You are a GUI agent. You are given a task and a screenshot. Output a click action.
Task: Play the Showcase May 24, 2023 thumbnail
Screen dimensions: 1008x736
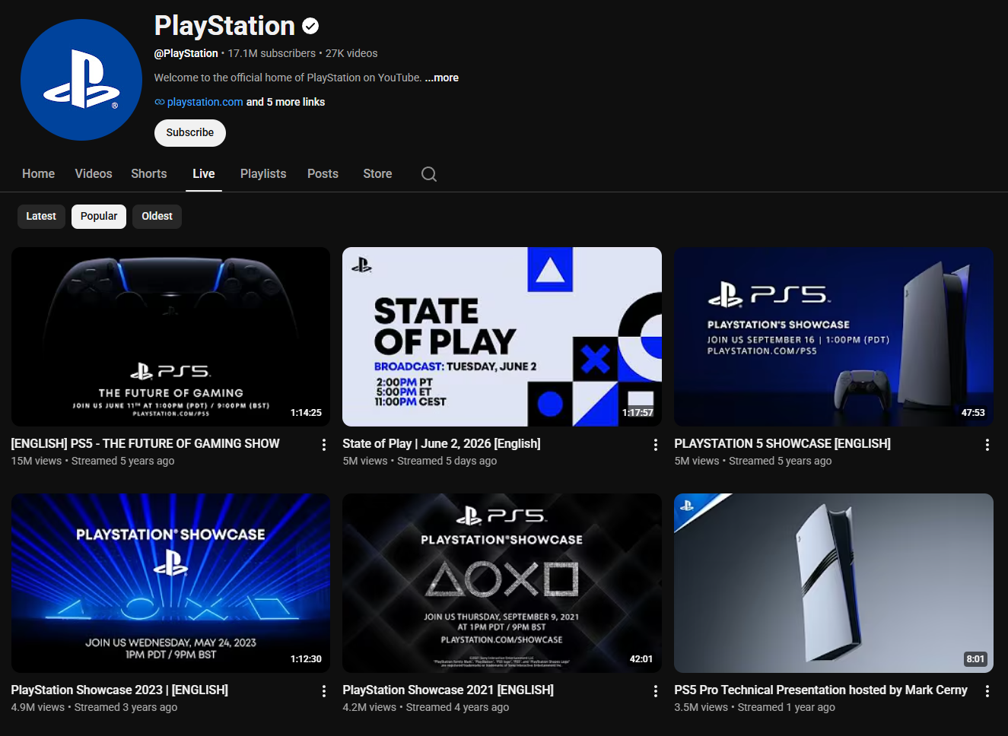pos(171,583)
